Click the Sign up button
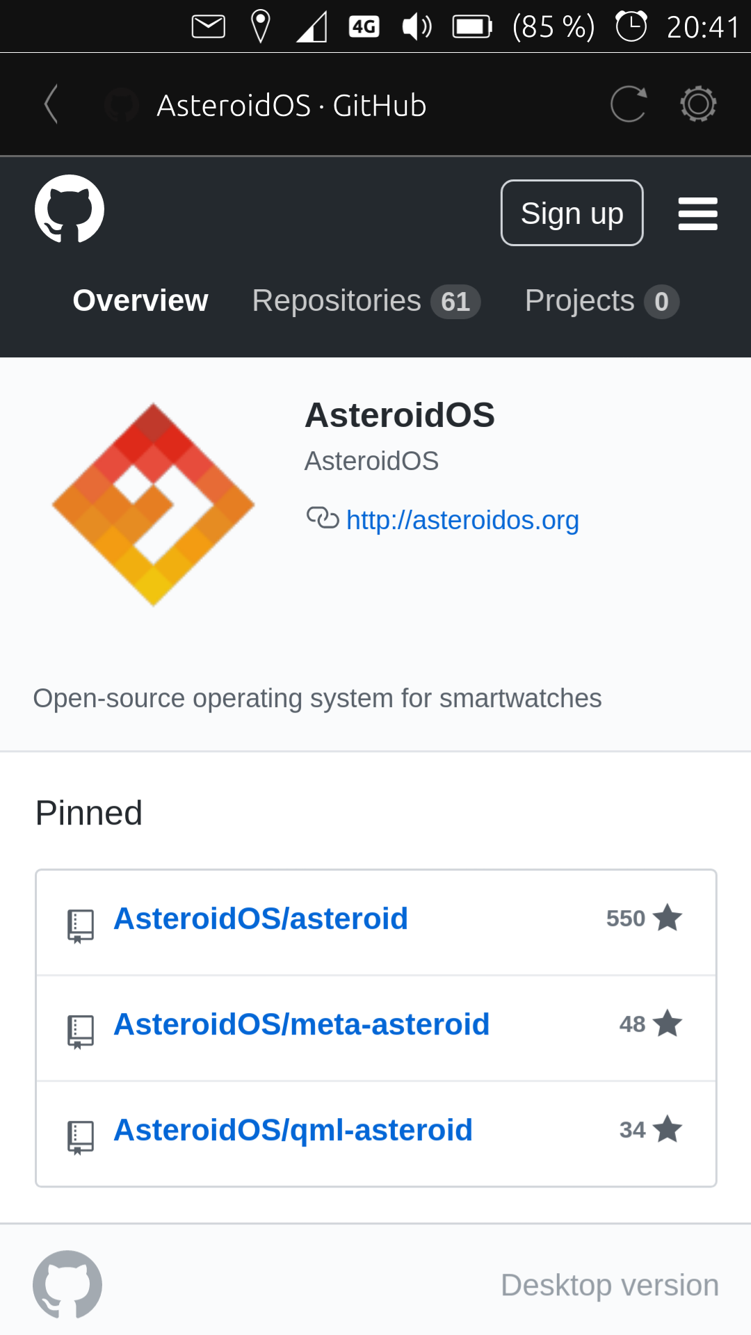The width and height of the screenshot is (751, 1335). point(572,213)
